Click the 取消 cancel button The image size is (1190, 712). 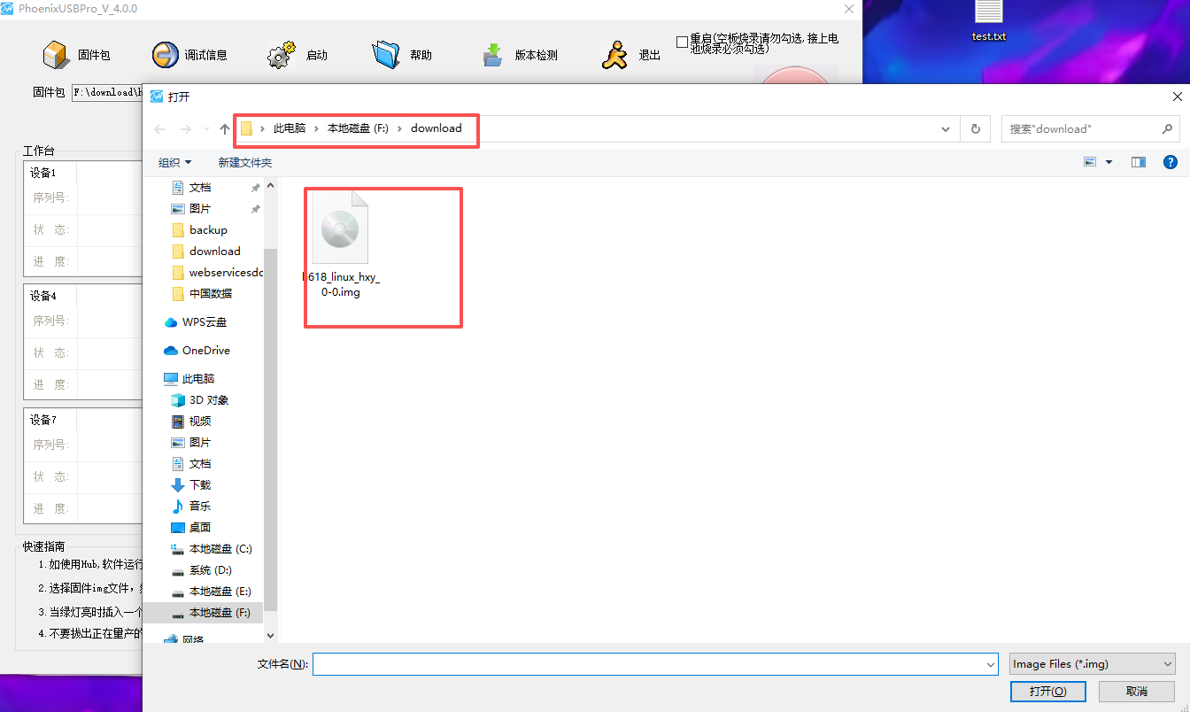[1137, 691]
